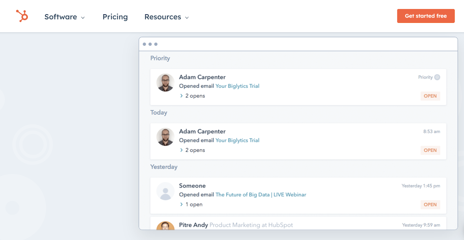Select the Adam Carpenter name in the Today card
The image size is (464, 240).
click(x=202, y=131)
